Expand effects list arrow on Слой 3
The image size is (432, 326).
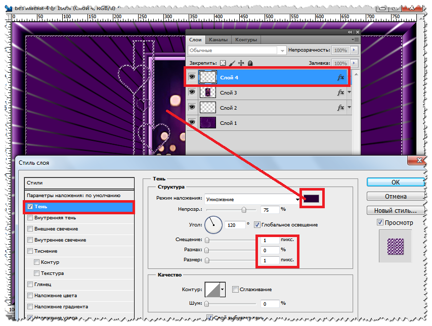[350, 92]
